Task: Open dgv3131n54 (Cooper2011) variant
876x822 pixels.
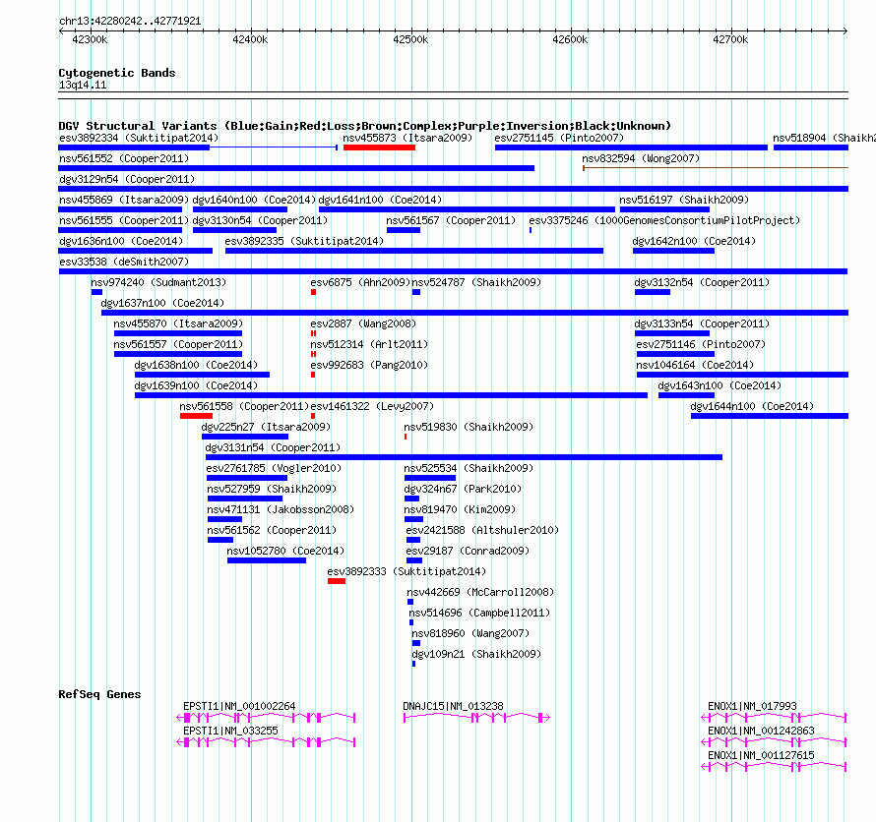Action: coord(464,457)
